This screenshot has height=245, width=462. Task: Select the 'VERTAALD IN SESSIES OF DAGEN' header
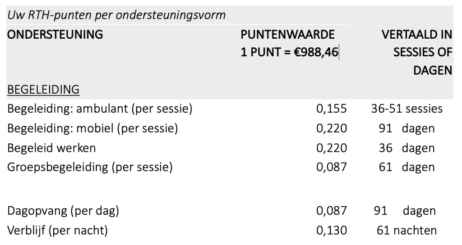pos(416,52)
